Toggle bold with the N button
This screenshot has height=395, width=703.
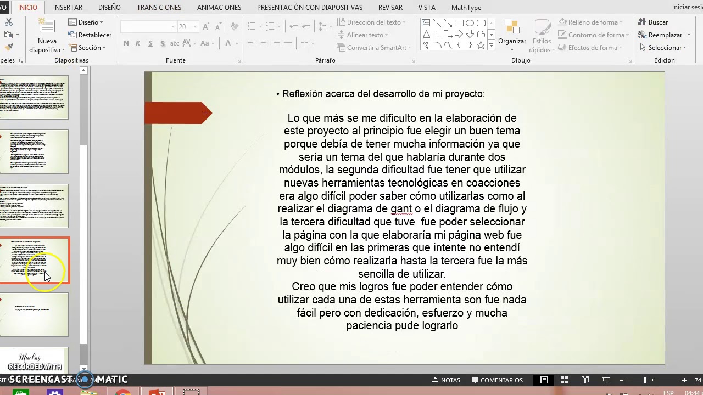click(126, 43)
